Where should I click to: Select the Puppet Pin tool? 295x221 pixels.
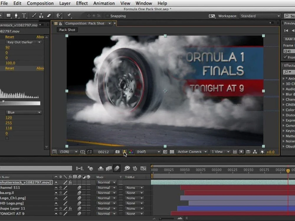pyautogui.click(x=69, y=16)
